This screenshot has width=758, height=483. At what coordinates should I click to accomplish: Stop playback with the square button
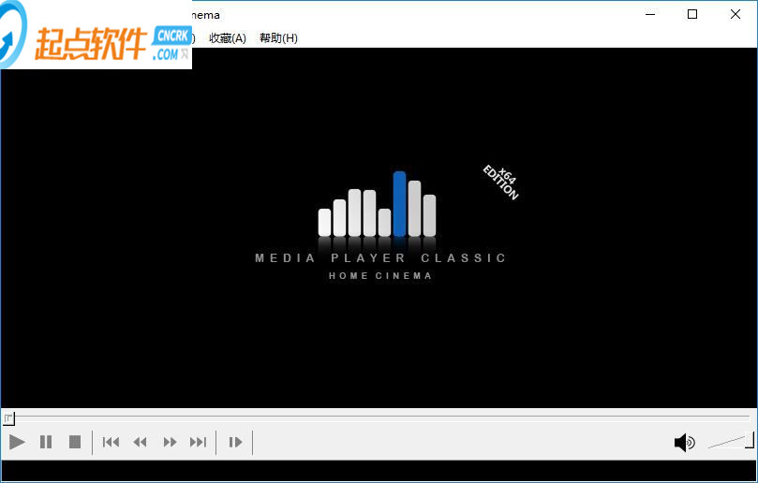click(x=75, y=442)
